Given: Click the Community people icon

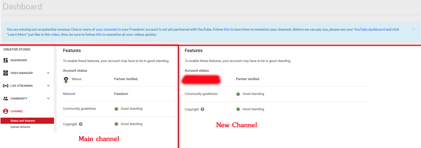Looking at the screenshot, I should click(x=6, y=98).
